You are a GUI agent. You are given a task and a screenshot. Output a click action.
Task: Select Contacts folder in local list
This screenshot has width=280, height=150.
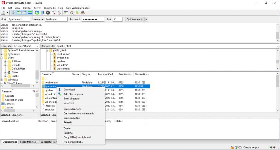pyautogui.click(x=10, y=104)
